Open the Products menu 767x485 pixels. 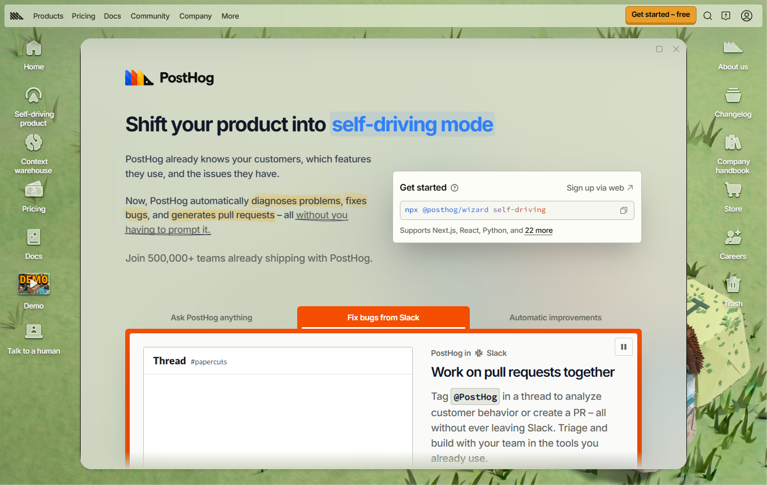coord(49,16)
